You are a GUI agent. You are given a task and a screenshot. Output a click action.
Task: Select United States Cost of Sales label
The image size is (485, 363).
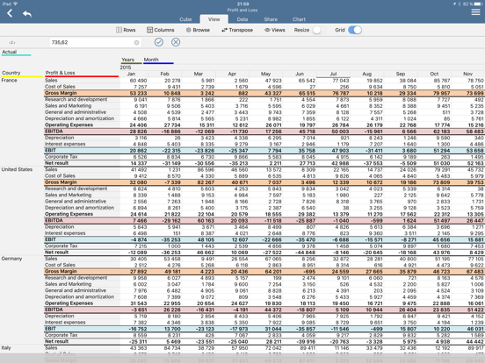pos(60,175)
